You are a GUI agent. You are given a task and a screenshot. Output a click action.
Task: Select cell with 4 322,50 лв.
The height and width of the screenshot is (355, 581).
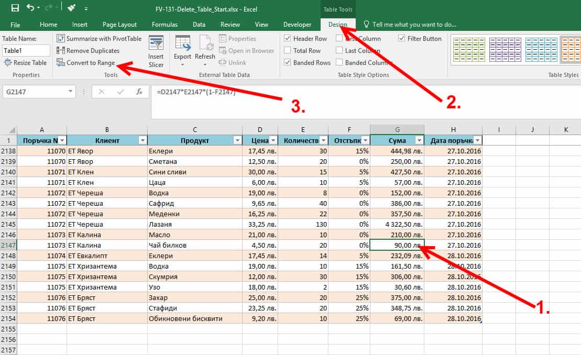[397, 224]
